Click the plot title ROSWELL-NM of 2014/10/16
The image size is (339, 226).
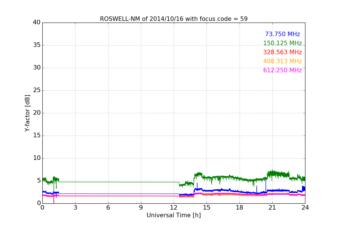click(174, 19)
